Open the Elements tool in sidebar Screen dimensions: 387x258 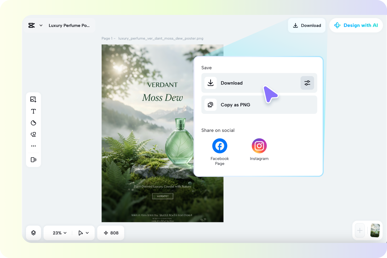click(x=33, y=134)
